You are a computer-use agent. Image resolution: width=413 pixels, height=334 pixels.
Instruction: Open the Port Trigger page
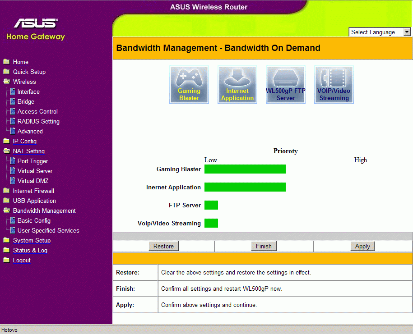(x=32, y=161)
